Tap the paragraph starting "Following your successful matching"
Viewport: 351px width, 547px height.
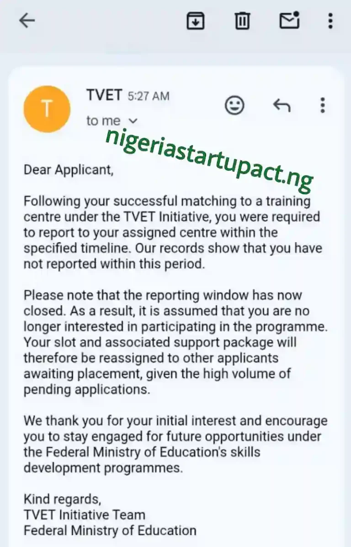(173, 232)
